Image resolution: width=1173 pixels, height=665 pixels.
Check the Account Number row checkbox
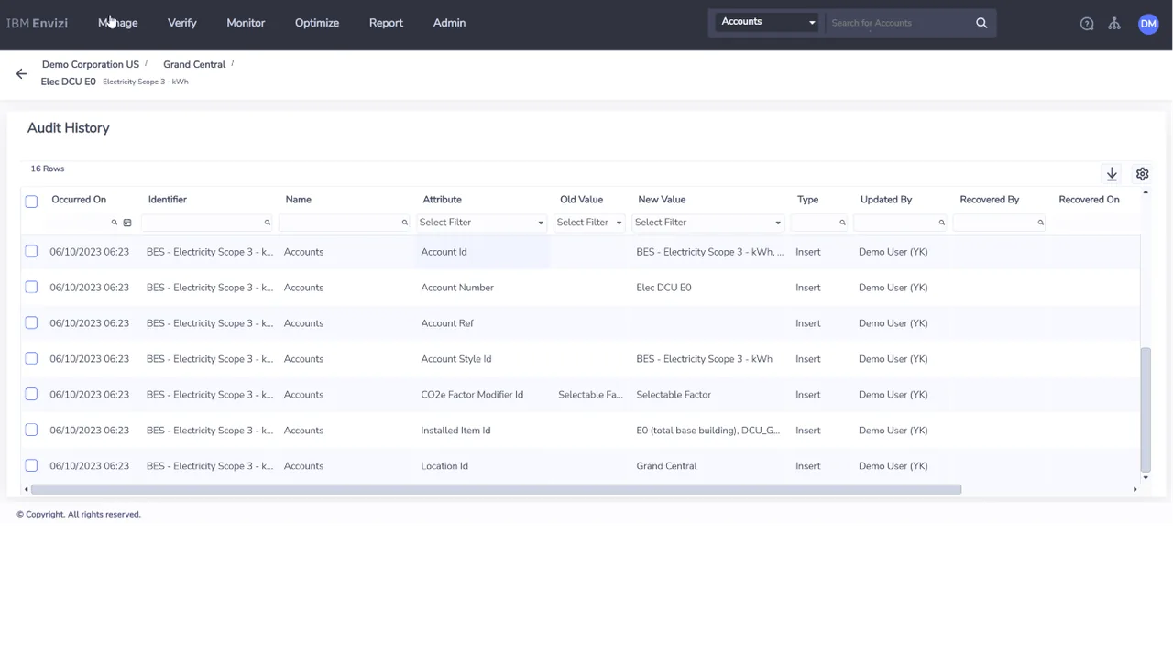31,287
